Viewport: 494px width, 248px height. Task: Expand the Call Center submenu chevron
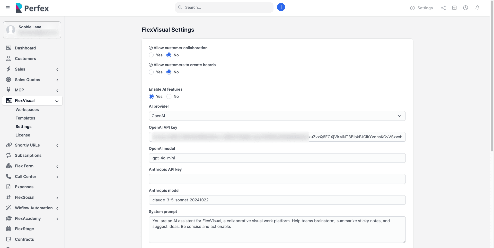click(x=57, y=177)
